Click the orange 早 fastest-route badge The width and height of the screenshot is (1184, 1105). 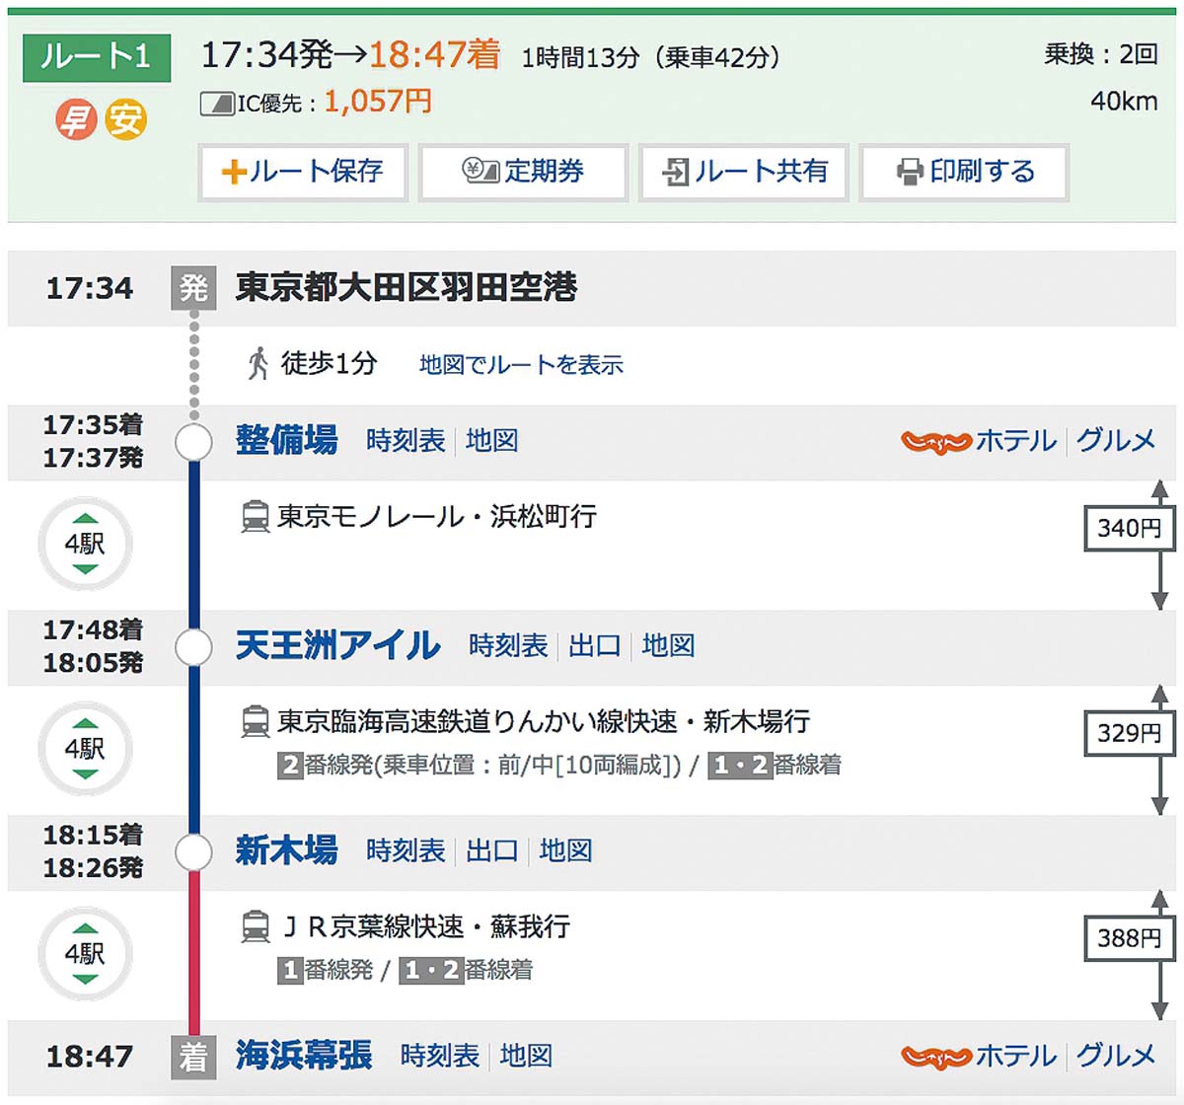pyautogui.click(x=75, y=120)
